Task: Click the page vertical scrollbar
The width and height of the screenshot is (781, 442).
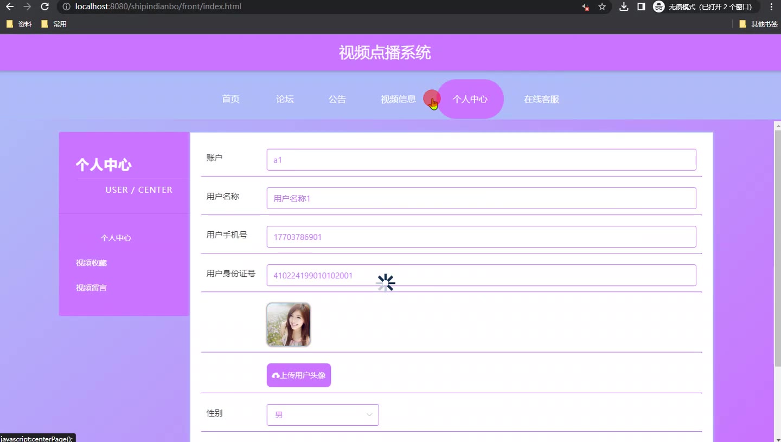Action: tap(777, 248)
